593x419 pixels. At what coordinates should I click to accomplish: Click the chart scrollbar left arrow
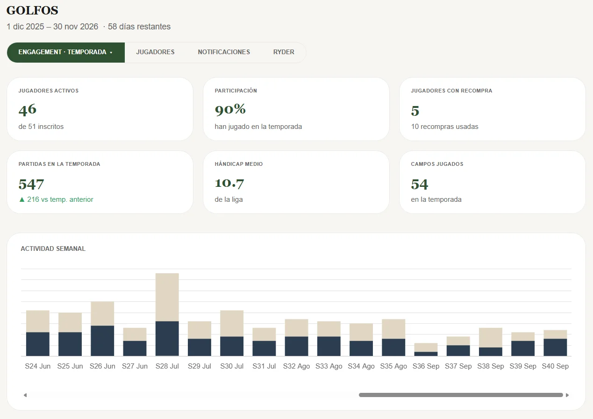25,395
